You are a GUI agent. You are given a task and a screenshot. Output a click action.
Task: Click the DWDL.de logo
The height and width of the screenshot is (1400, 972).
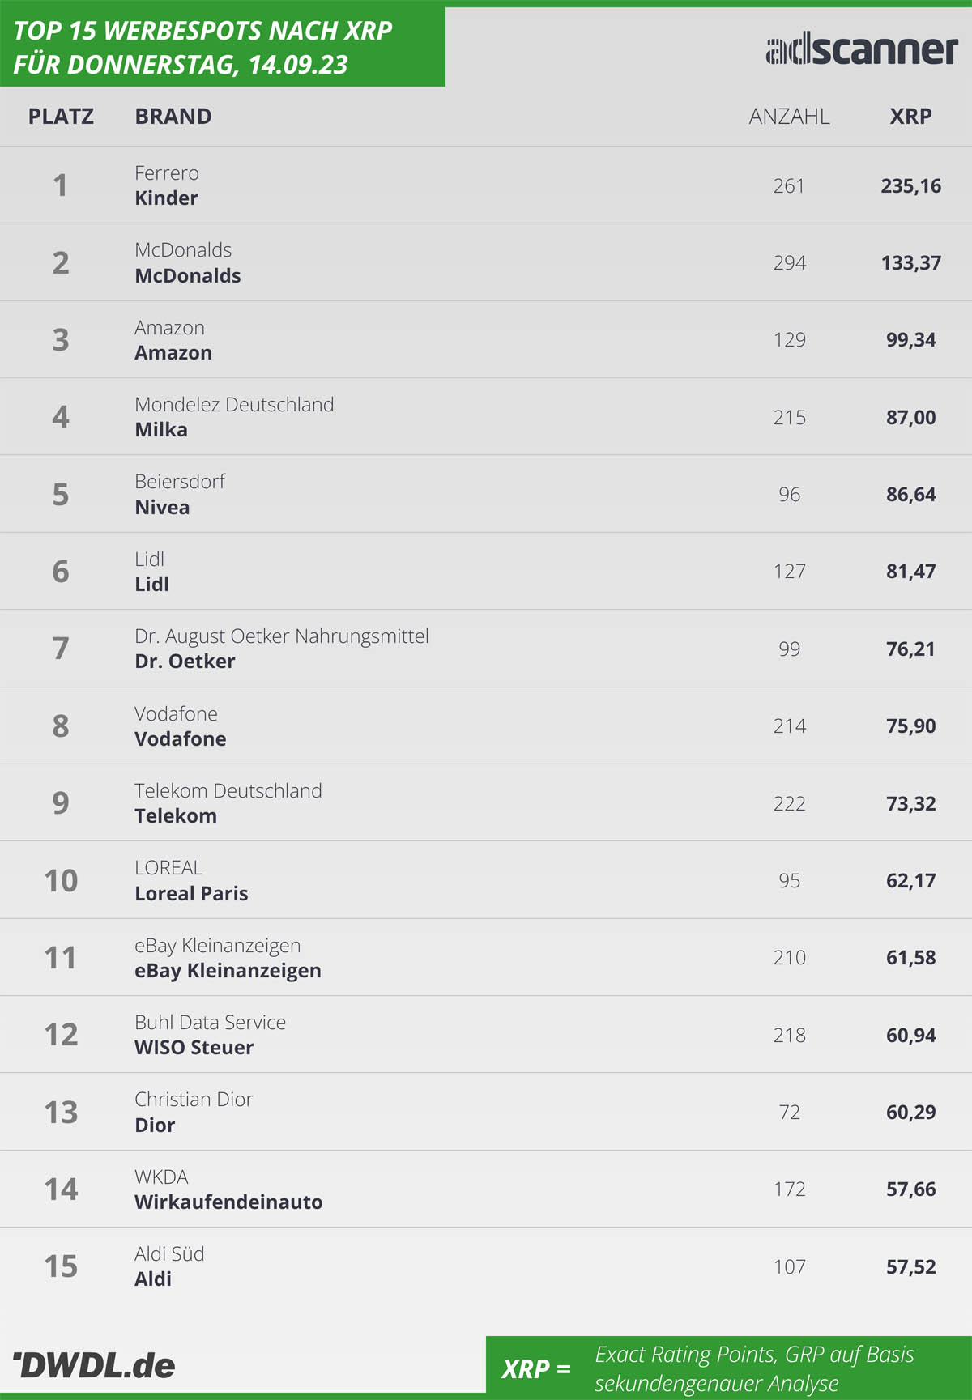pos(94,1365)
